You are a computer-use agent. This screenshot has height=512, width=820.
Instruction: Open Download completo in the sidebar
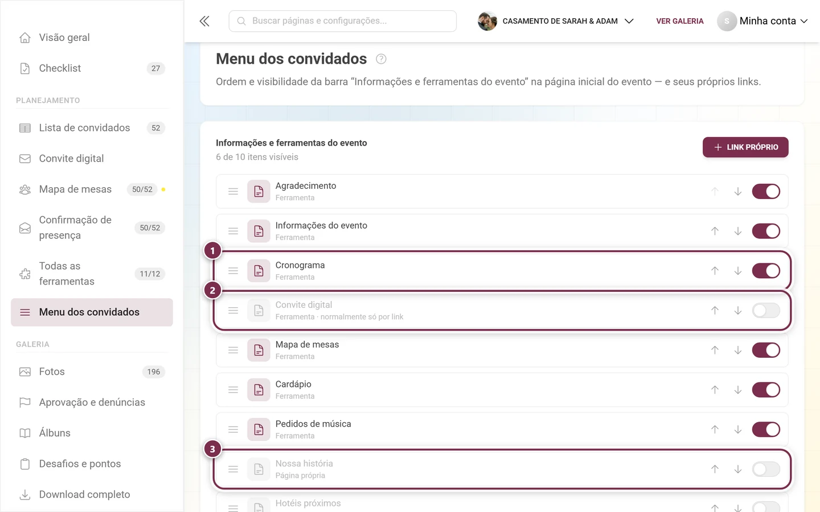(x=92, y=495)
